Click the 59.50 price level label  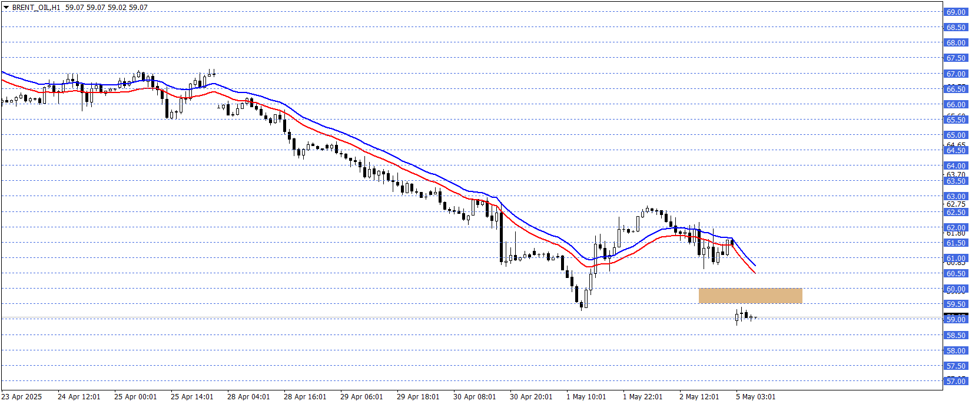pos(956,304)
